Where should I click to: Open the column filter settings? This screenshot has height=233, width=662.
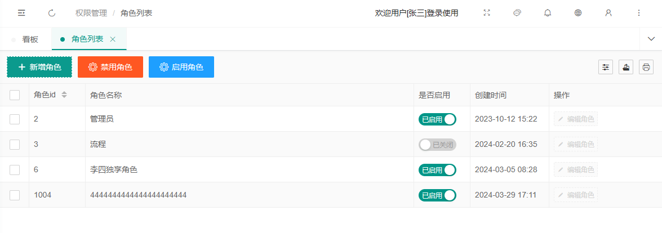pos(606,67)
